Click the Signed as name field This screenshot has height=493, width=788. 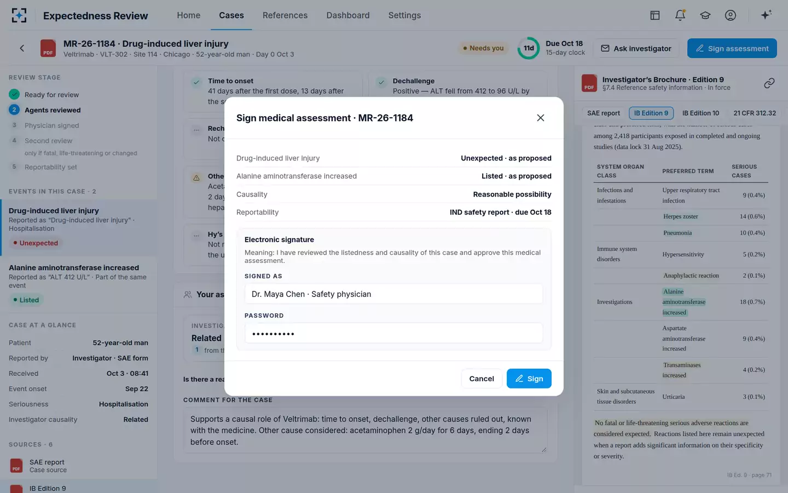click(394, 294)
